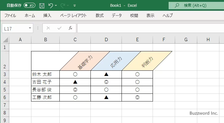
Task: Select 吉田 花子's ○ 判断力 cell
Action: 137,82
